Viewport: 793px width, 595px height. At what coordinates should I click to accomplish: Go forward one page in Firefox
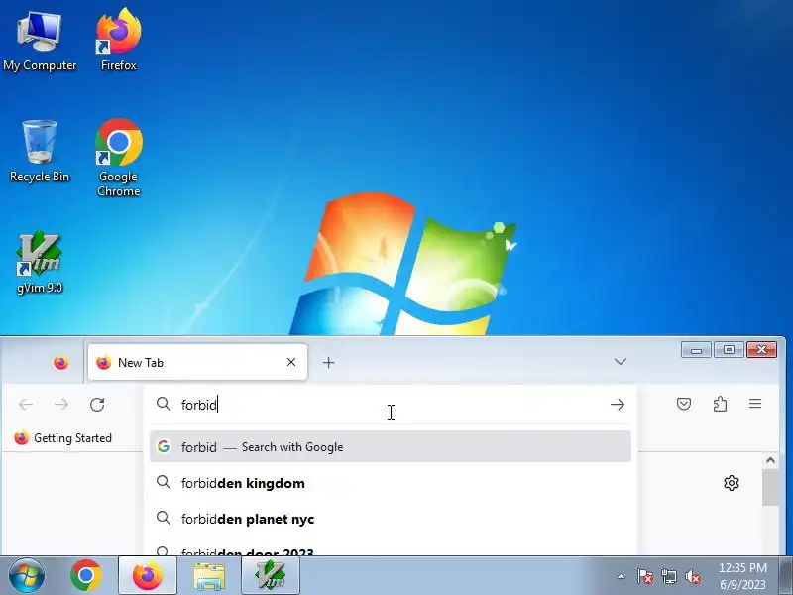pos(61,405)
